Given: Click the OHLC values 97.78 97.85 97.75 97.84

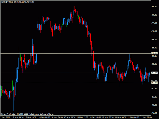Looking at the screenshot, I should click(24, 2).
